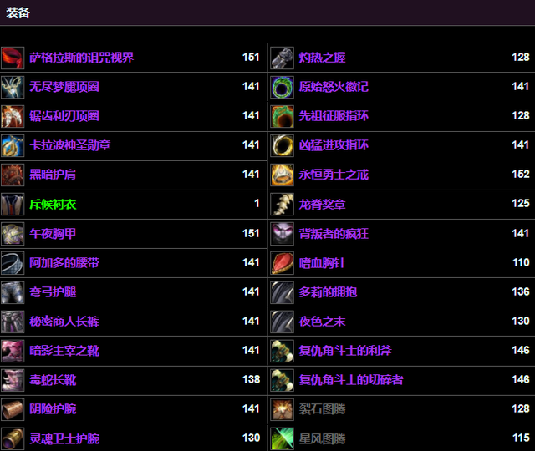Open the 原始怒火徽记 item link
Image resolution: width=535 pixels, height=451 pixels.
334,87
